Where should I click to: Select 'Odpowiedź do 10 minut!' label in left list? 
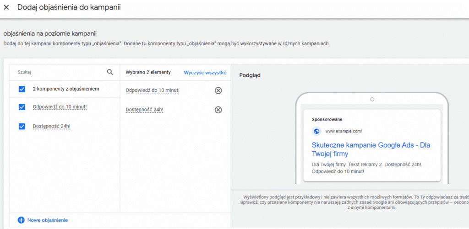(x=60, y=107)
